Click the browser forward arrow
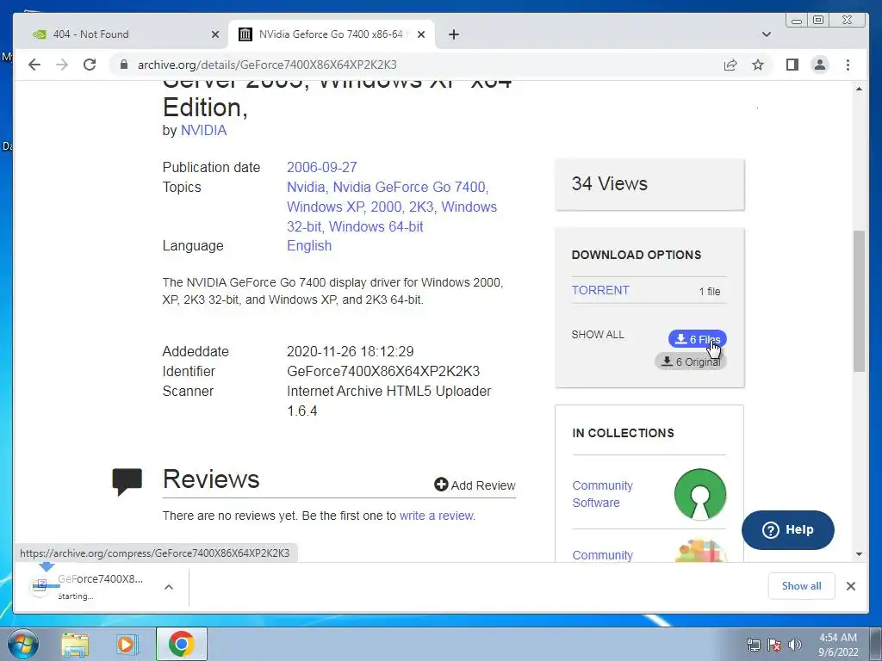This screenshot has width=882, height=661. (x=62, y=65)
